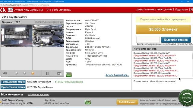
Task: Click the 217 | 110 Осталось counter
Action: (59, 10)
